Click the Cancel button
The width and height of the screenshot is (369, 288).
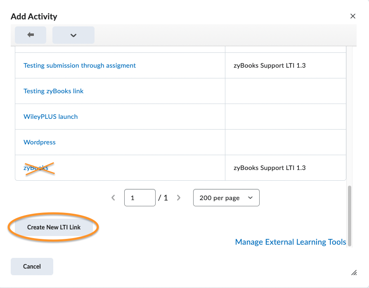coord(32,267)
